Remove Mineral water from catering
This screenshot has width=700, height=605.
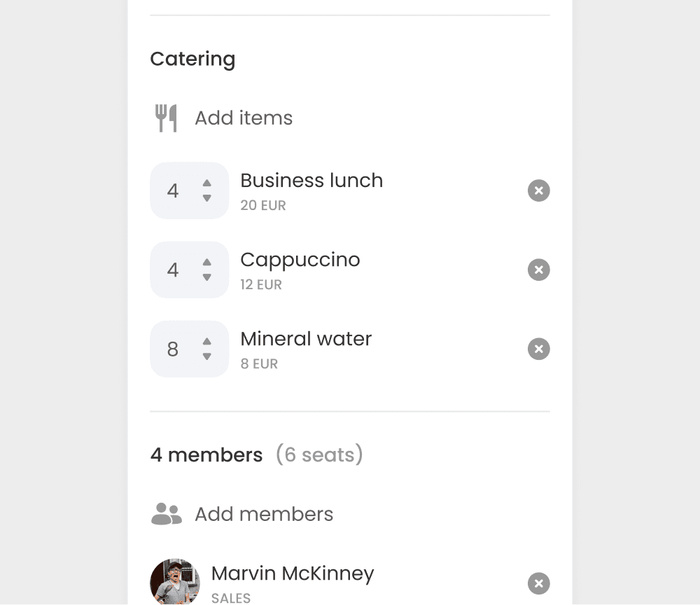[538, 349]
